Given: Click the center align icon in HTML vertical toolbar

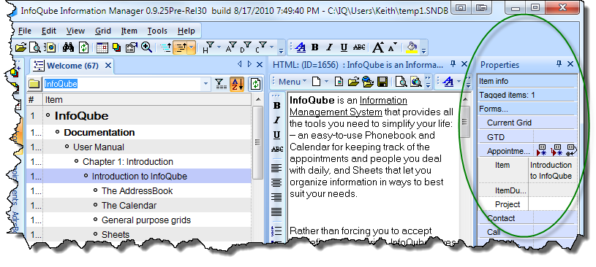Looking at the screenshot, I should [x=276, y=182].
